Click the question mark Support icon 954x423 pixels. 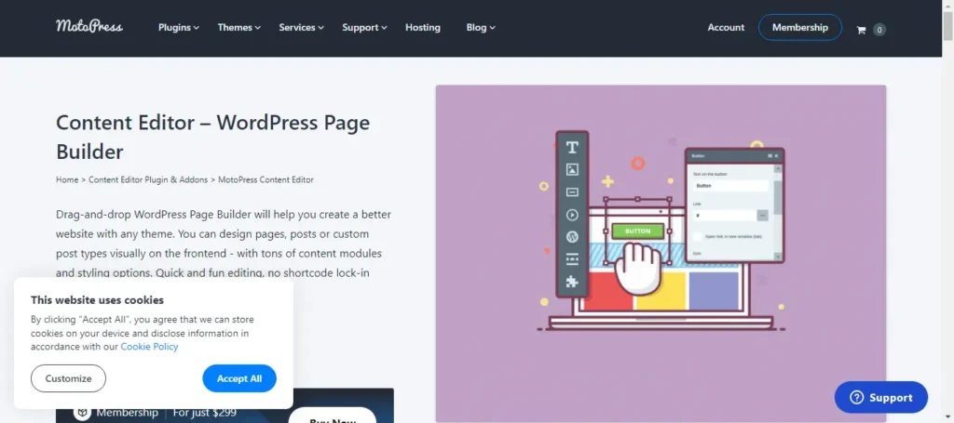click(x=857, y=398)
